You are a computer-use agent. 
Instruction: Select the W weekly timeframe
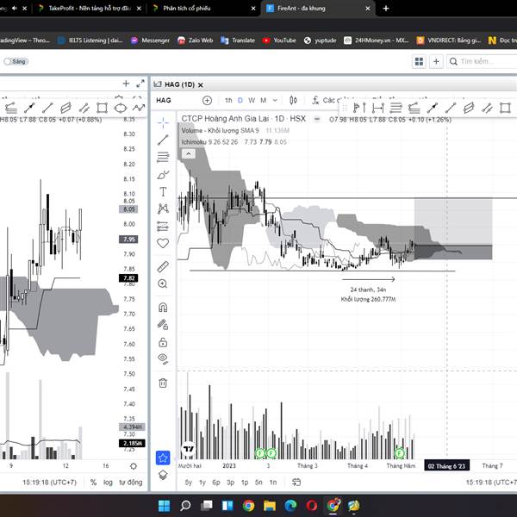pos(252,100)
